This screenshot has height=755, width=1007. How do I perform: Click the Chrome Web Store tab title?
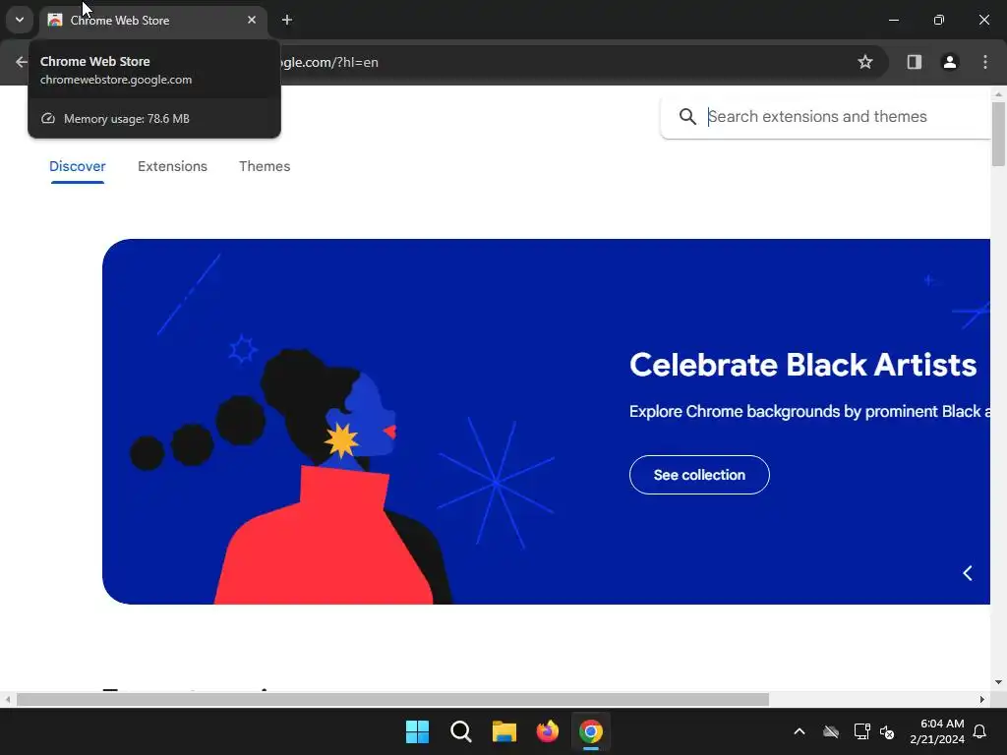click(119, 20)
